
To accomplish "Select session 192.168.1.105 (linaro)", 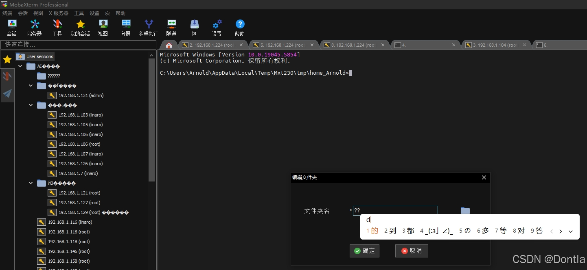I will point(75,125).
